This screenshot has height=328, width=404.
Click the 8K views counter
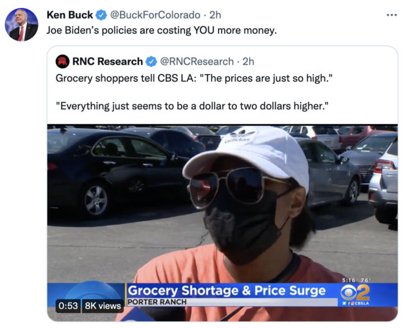tap(103, 306)
